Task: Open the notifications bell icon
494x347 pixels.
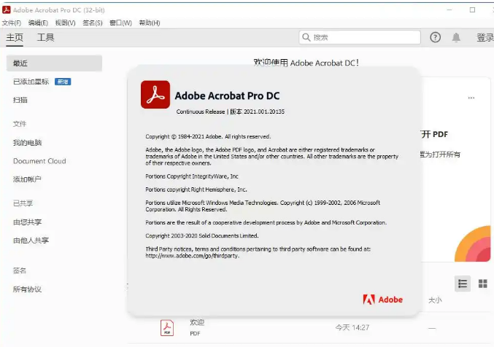Action: coord(456,37)
